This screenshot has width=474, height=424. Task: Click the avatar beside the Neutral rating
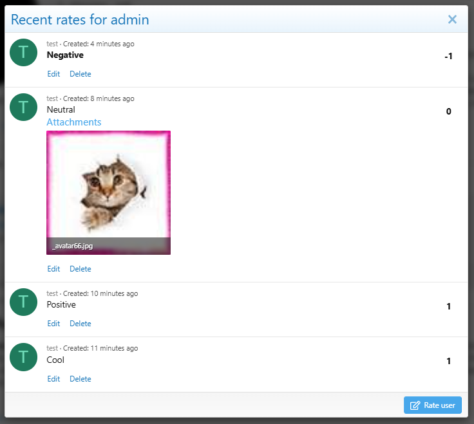tap(24, 107)
